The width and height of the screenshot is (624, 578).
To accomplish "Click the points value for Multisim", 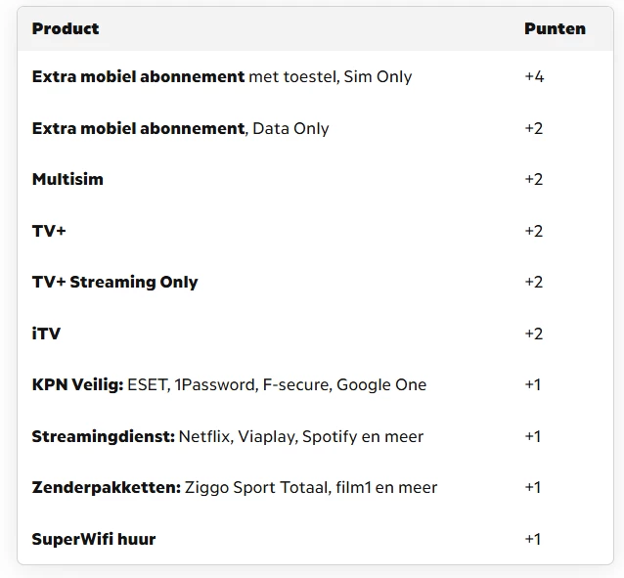I will click(x=534, y=179).
